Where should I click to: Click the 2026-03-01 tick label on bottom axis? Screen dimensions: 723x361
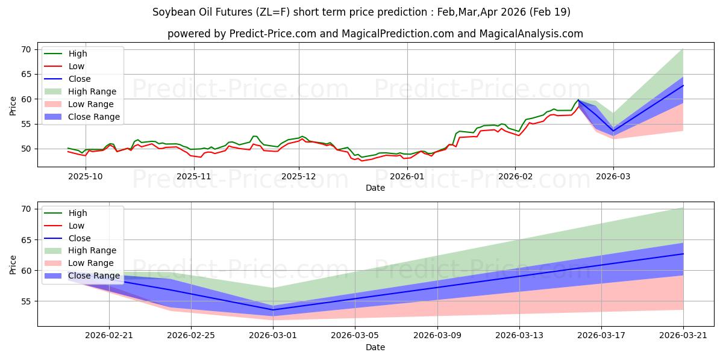273,335
